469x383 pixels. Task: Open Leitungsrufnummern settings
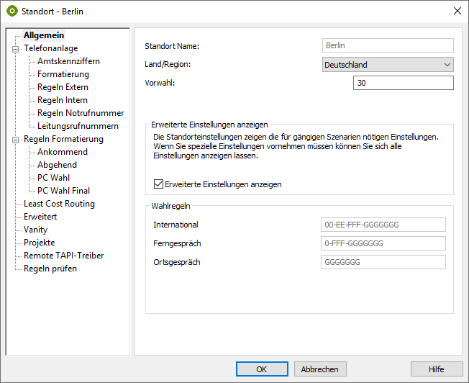[x=78, y=126]
